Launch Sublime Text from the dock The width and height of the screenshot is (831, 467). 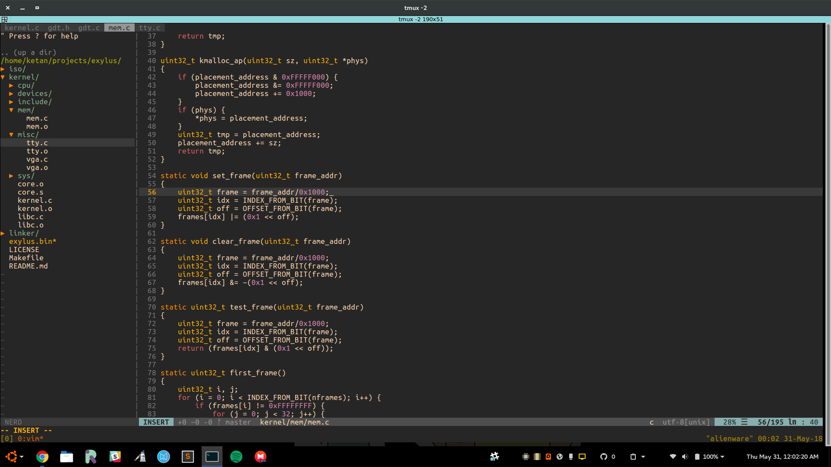(x=188, y=457)
